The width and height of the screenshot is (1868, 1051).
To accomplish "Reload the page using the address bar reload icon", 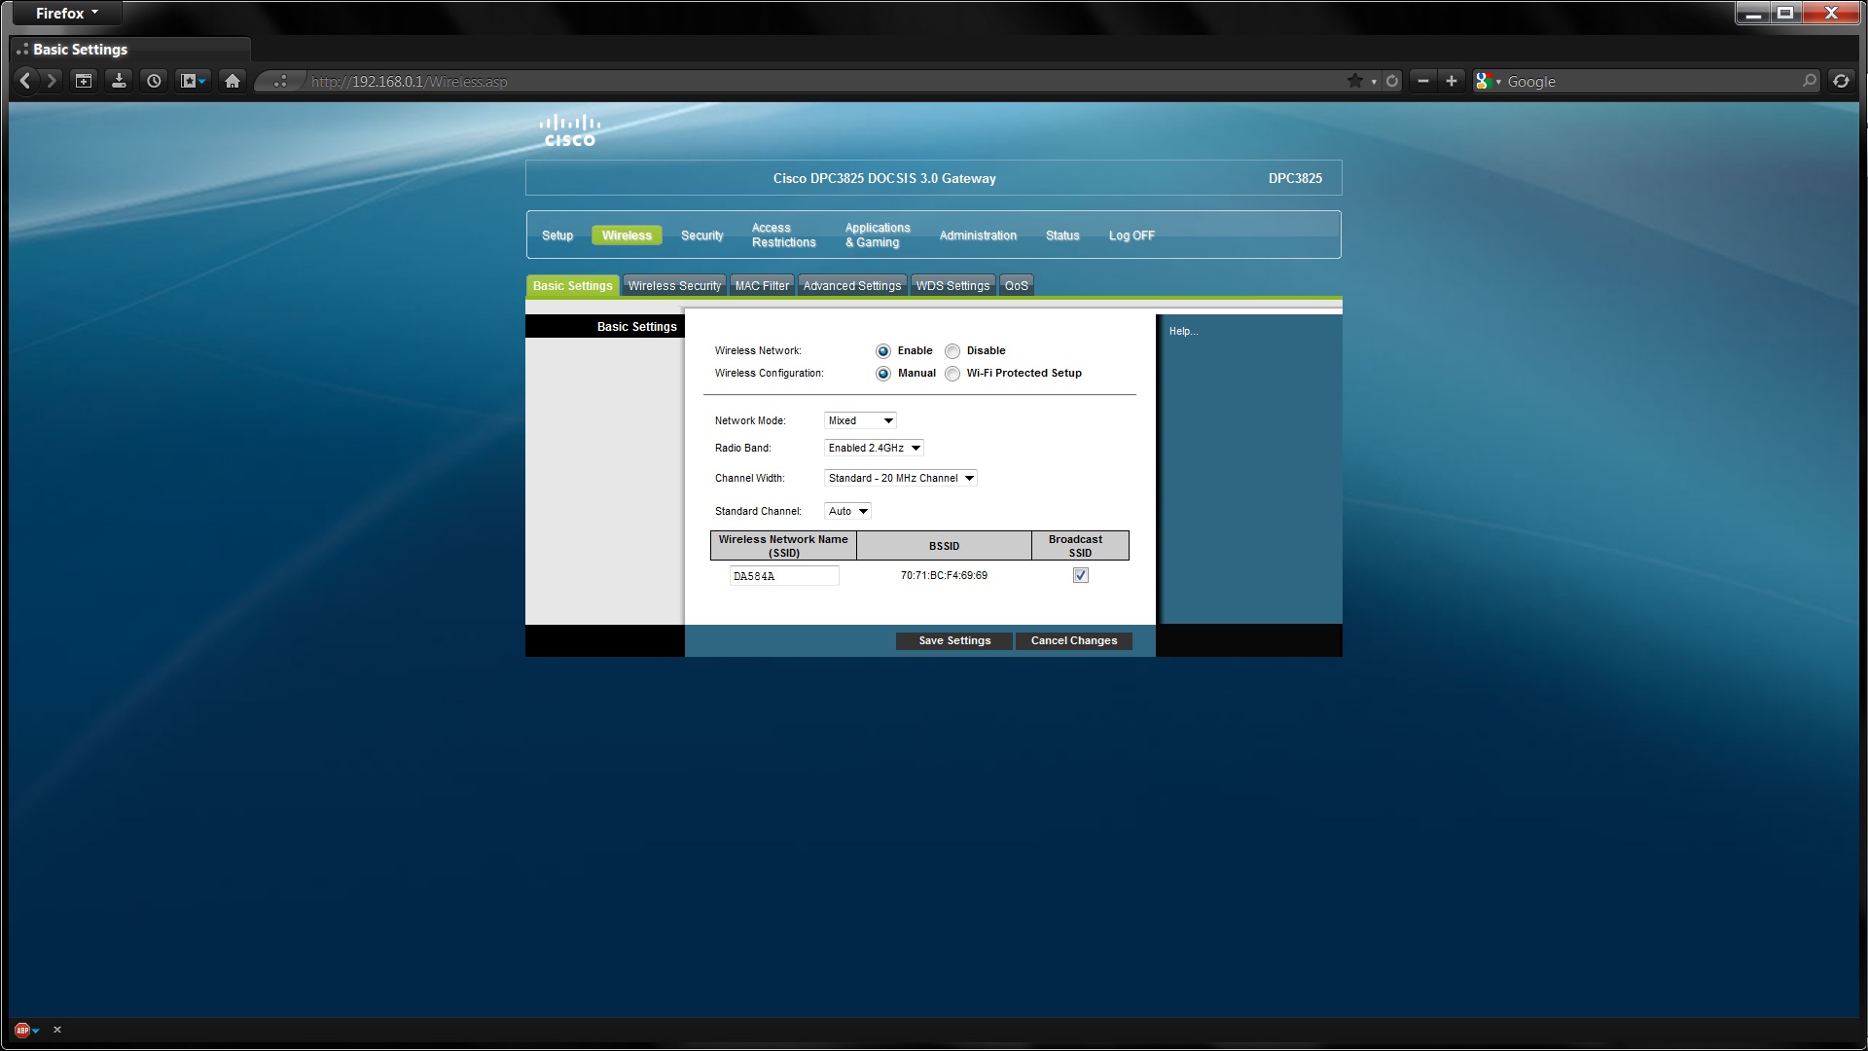I will pos(1392,81).
